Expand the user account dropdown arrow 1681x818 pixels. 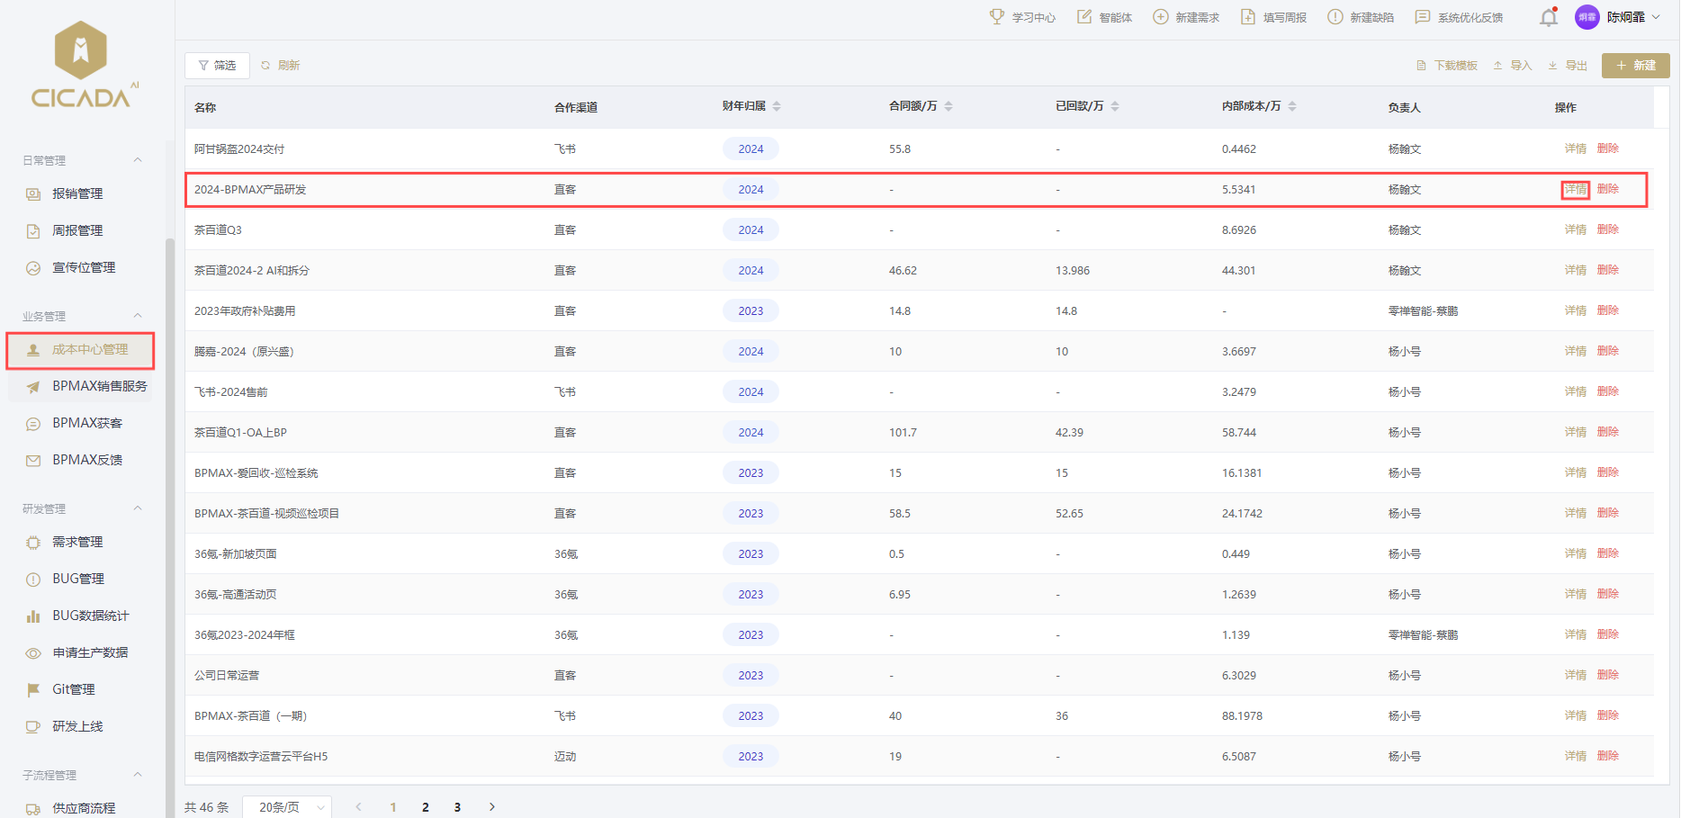(x=1656, y=17)
